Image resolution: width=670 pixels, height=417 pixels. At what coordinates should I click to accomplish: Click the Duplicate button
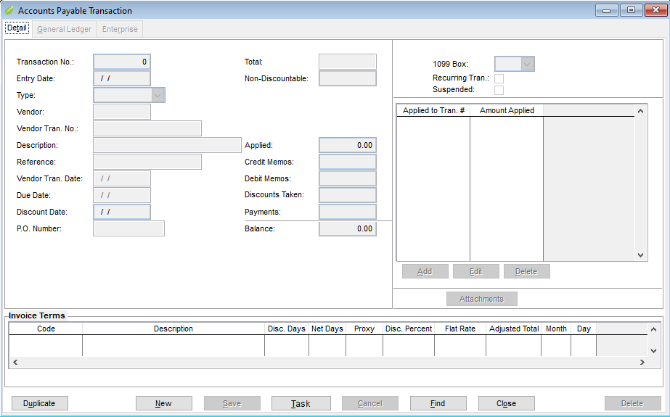[x=39, y=403]
